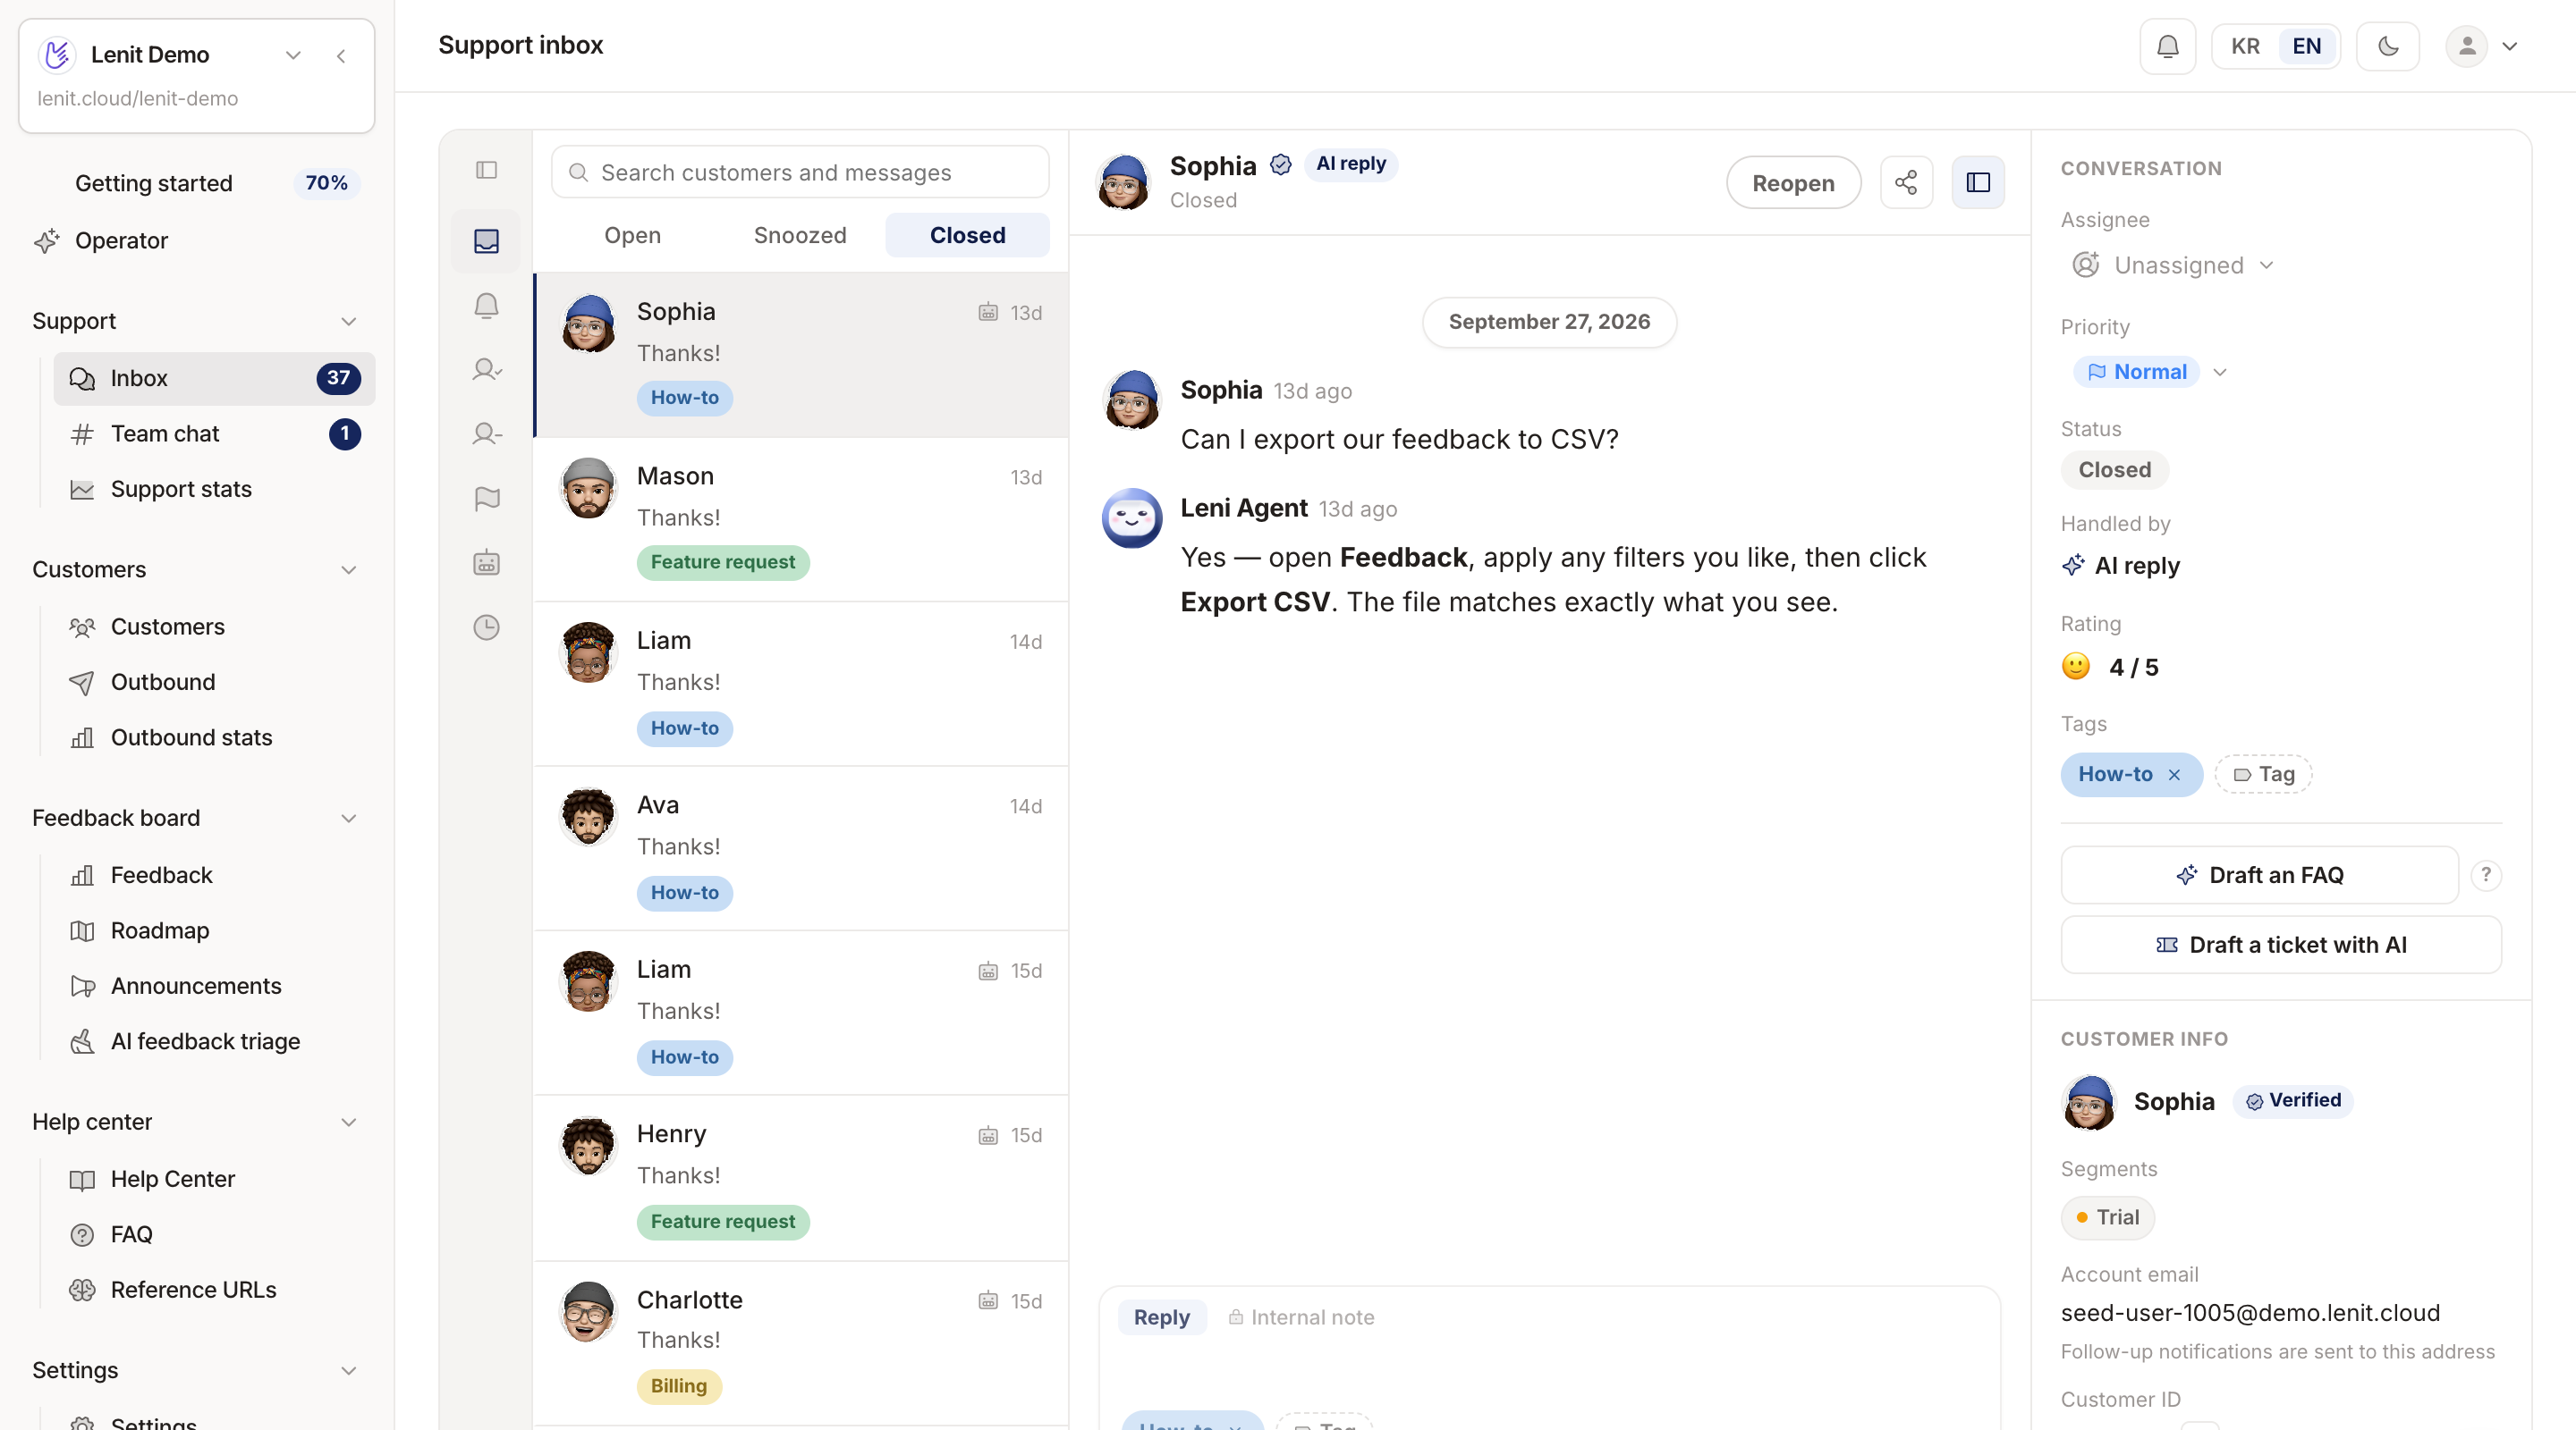
Task: Open the bot conversations icon in rail
Action: (486, 562)
